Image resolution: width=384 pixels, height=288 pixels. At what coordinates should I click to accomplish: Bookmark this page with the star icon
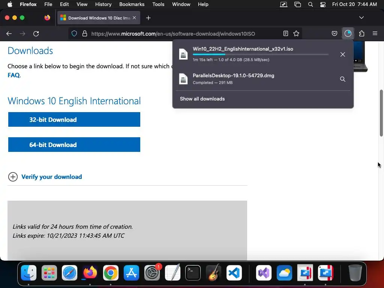pos(296,33)
